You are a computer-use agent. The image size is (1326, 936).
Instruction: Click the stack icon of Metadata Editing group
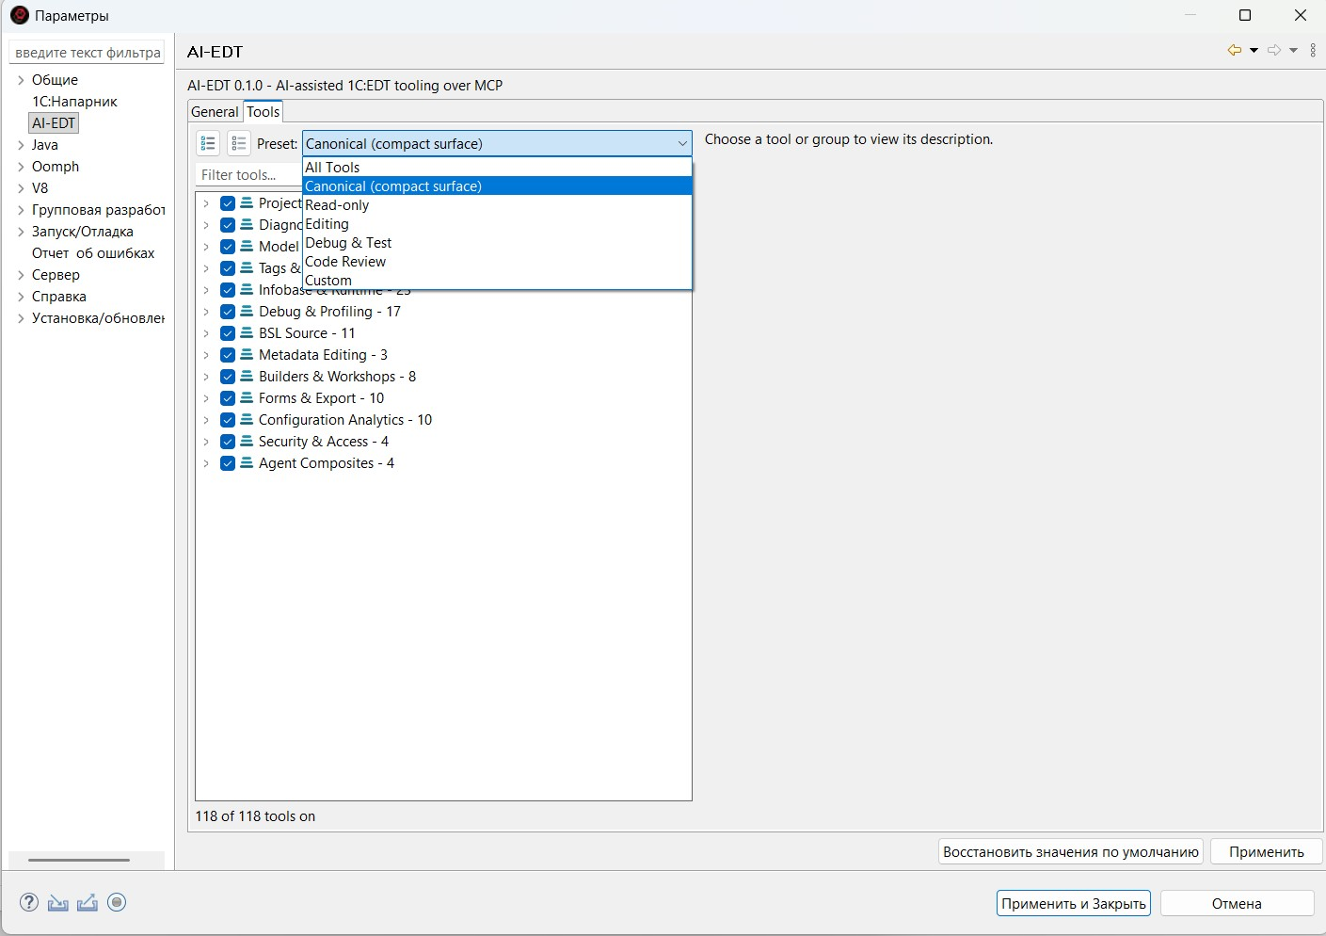pyautogui.click(x=247, y=354)
